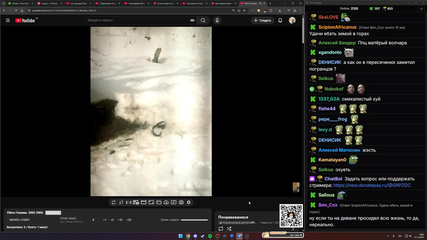Open the YouTube hamburger guide menu
This screenshot has width=427, height=240.
(x=8, y=20)
